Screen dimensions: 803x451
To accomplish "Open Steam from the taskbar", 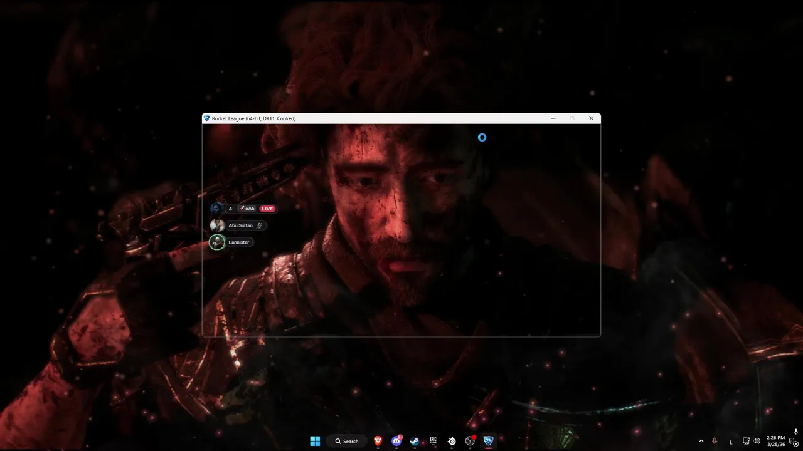I will click(x=415, y=441).
